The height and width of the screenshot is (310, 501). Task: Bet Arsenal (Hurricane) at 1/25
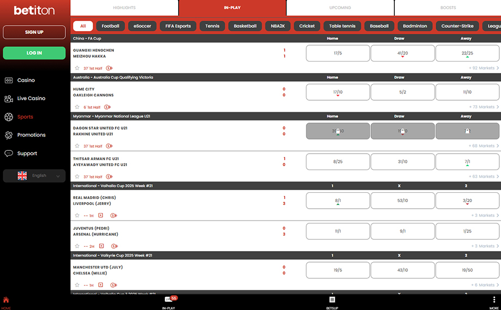pyautogui.click(x=467, y=231)
